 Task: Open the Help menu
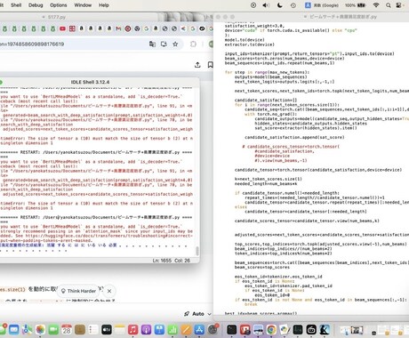(x=104, y=5)
